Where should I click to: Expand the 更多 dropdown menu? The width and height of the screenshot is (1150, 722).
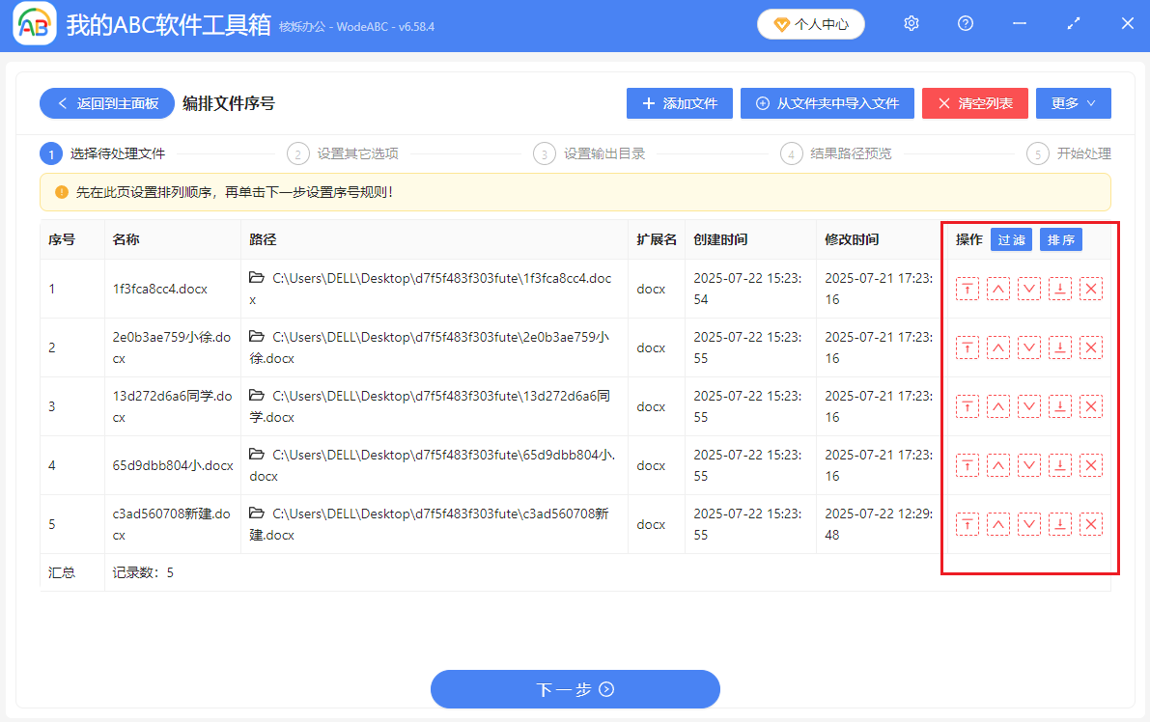tap(1073, 103)
